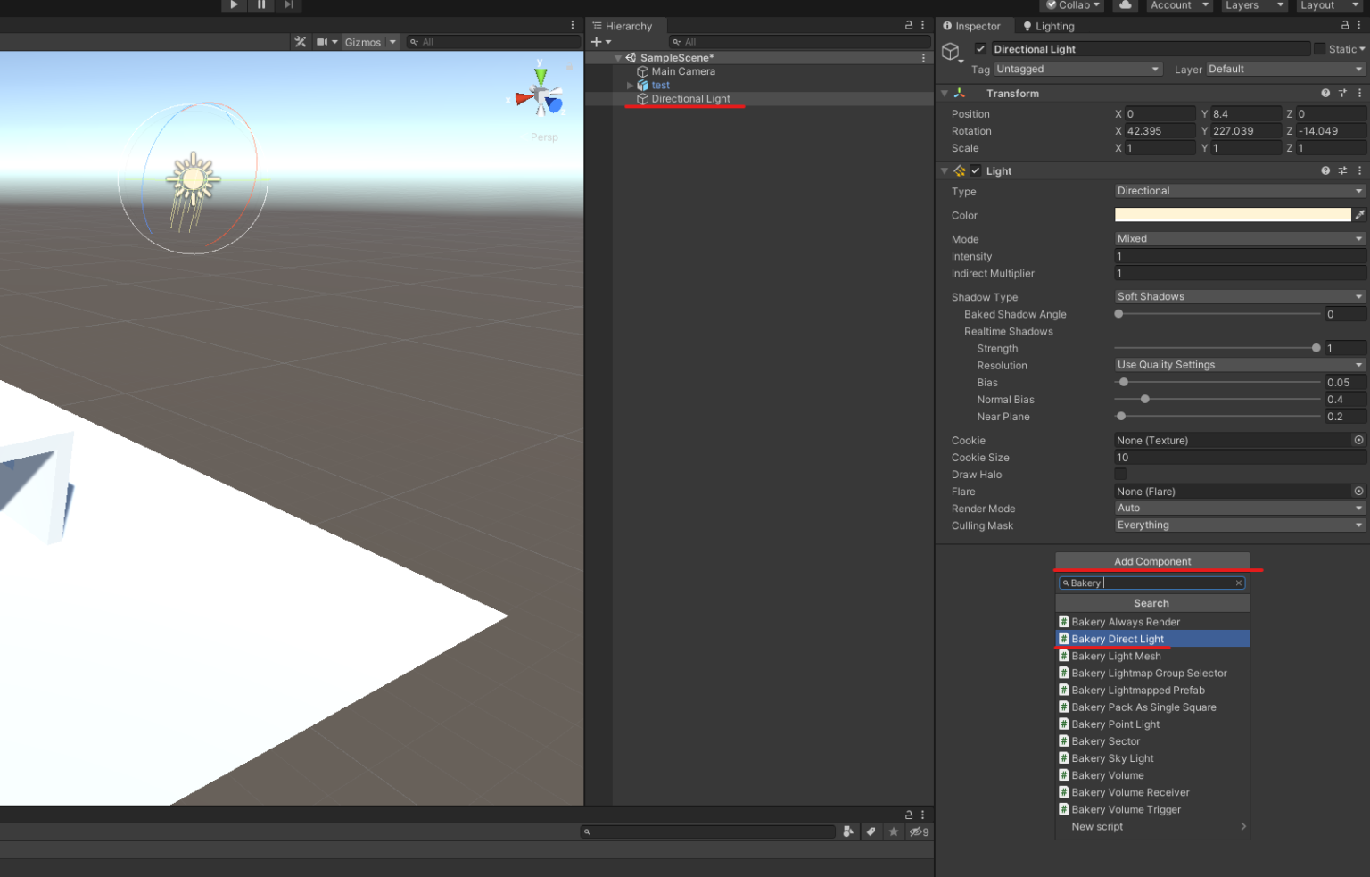Image resolution: width=1370 pixels, height=877 pixels.
Task: Select the Directional Light cube icon in Hierarchy
Action: [643, 98]
